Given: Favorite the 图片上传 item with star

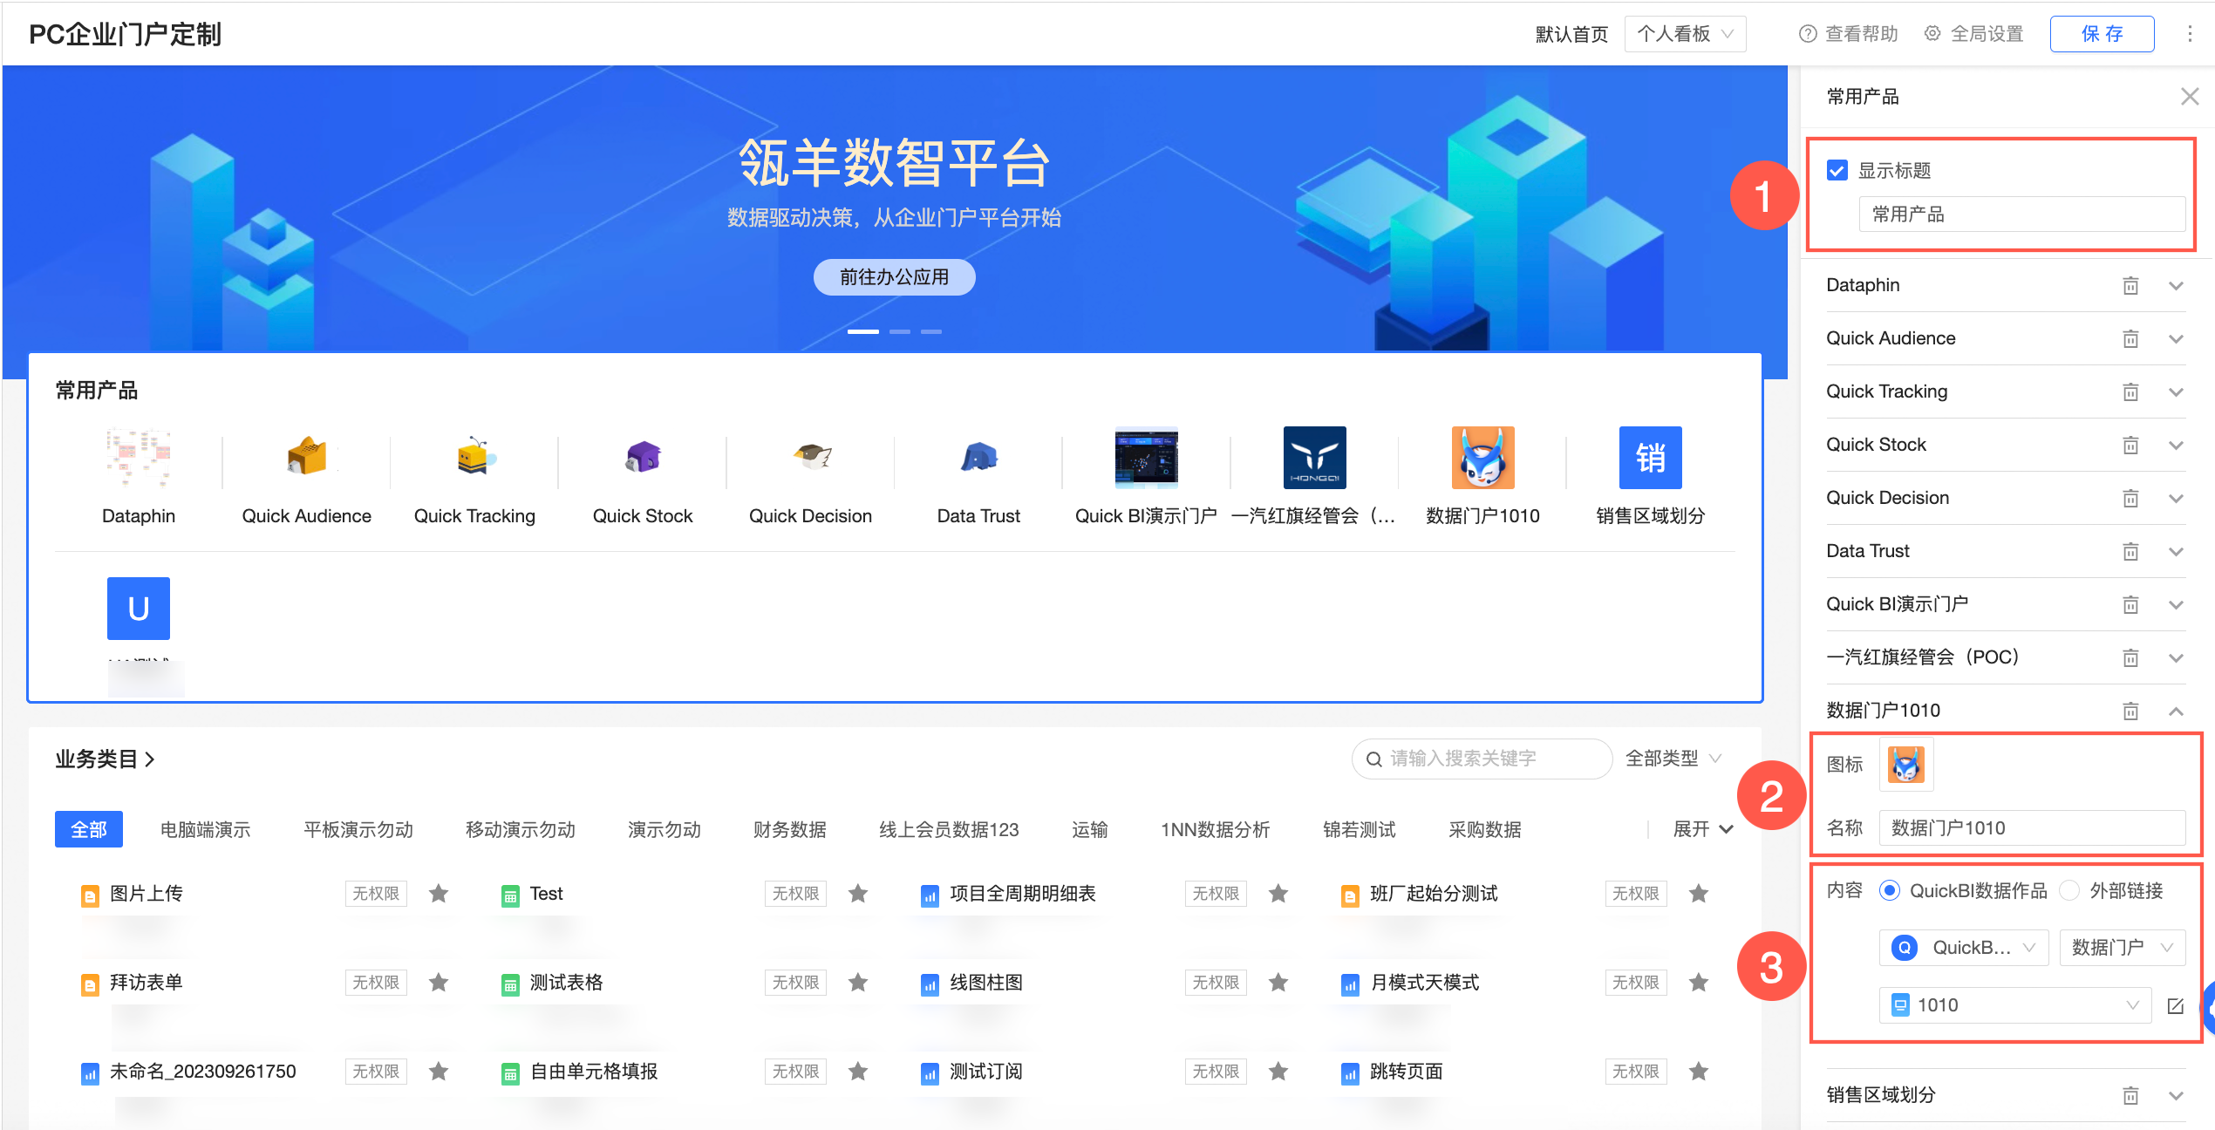Looking at the screenshot, I should (439, 894).
